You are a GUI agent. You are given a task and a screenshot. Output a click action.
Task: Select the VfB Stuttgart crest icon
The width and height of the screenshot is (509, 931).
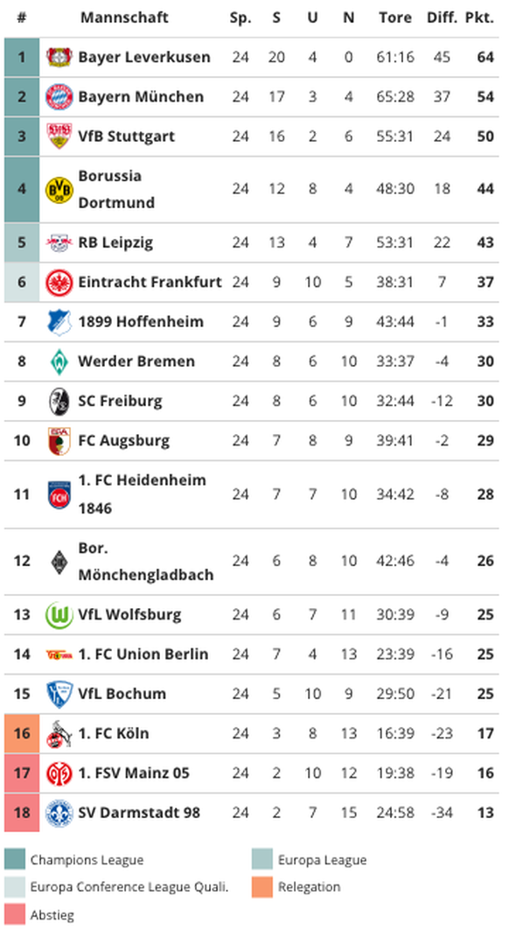pyautogui.click(x=59, y=136)
